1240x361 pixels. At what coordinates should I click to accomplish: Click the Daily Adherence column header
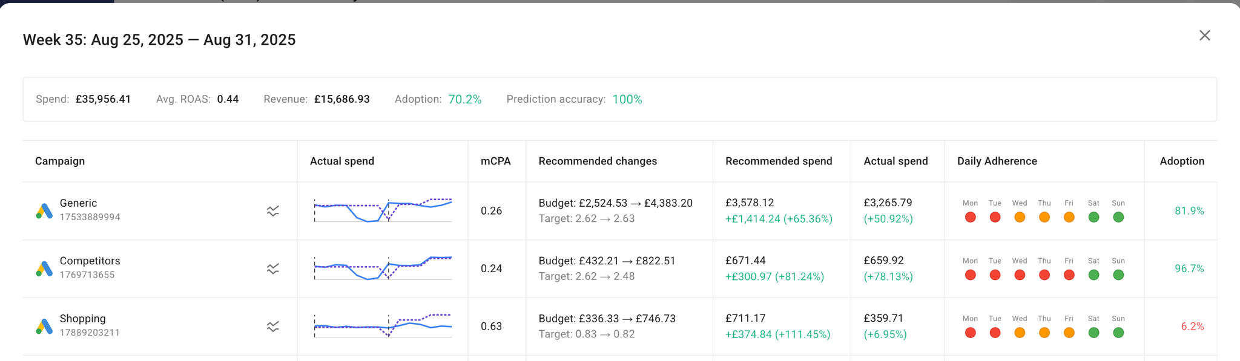tap(997, 161)
